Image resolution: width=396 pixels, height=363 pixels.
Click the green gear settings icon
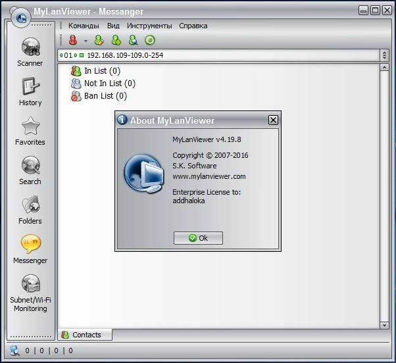(150, 40)
